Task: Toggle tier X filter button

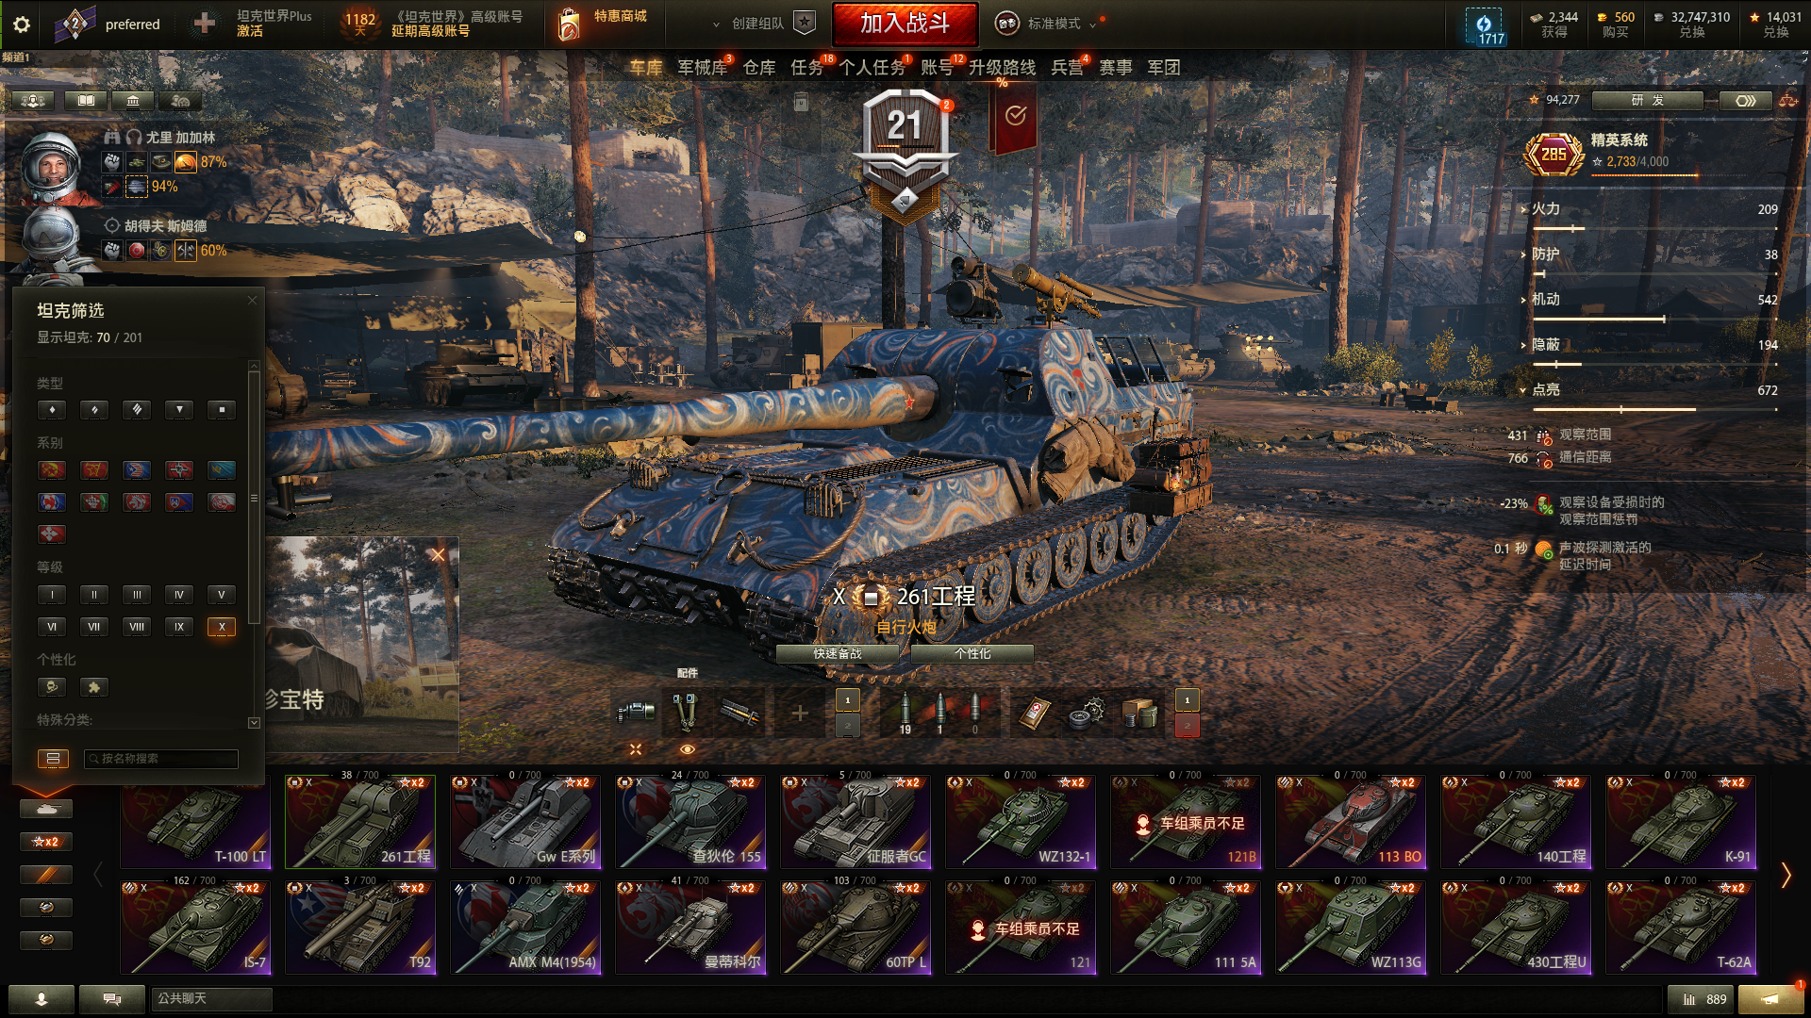Action: (222, 627)
